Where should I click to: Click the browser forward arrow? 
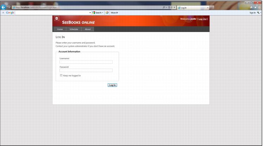coord(9,7)
